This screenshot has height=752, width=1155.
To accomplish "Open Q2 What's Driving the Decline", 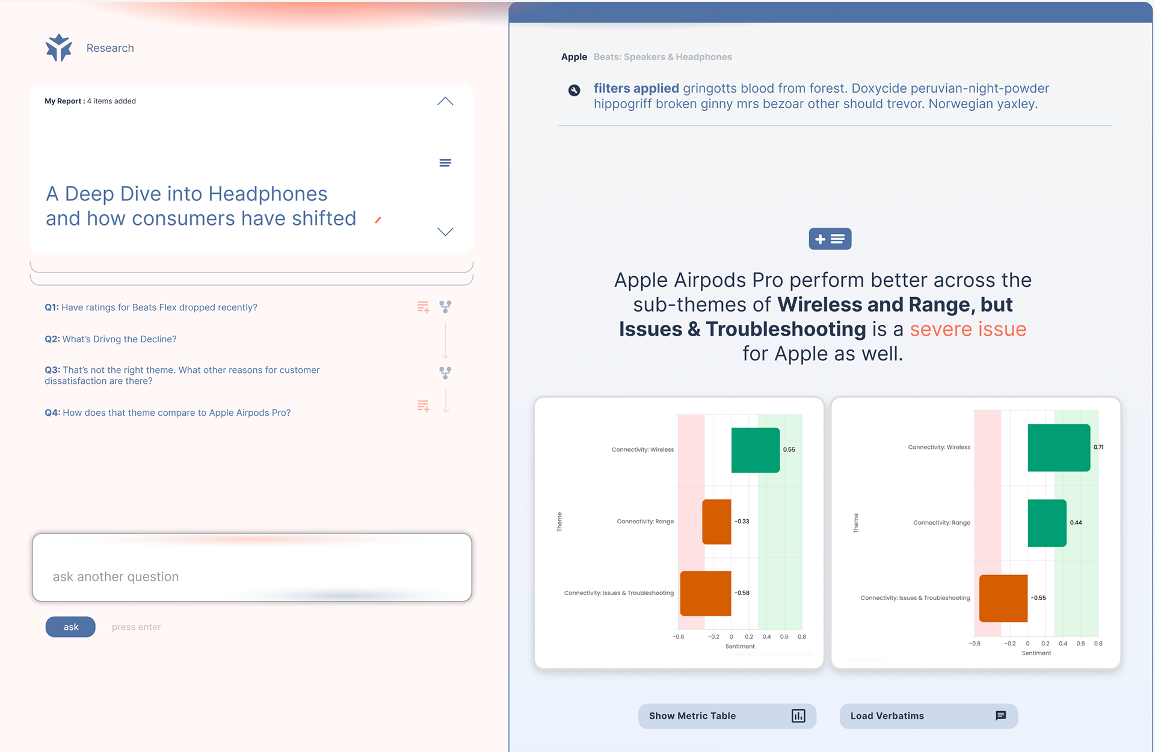I will click(111, 339).
